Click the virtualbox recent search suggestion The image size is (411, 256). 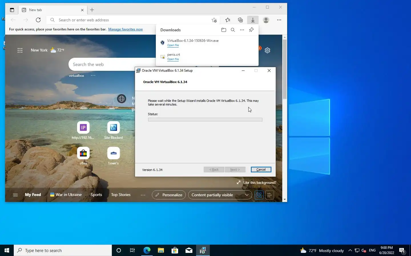[x=76, y=76]
